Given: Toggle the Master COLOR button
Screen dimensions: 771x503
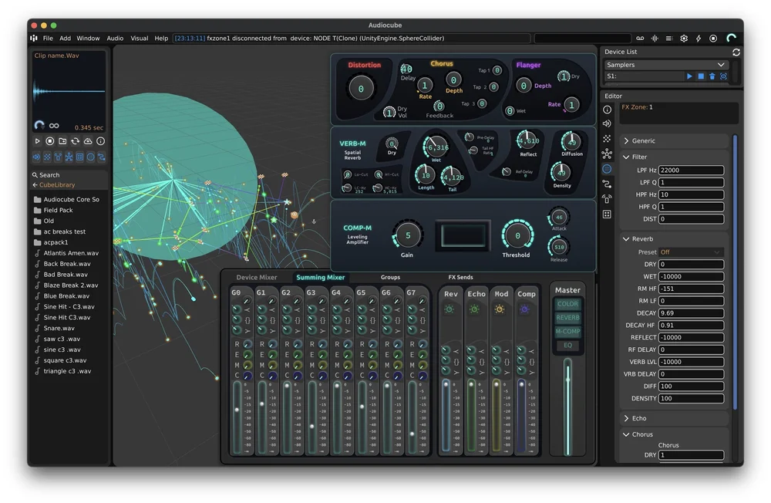Looking at the screenshot, I should 568,304.
